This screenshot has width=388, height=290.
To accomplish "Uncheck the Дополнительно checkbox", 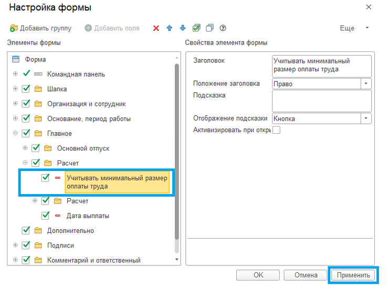I will 26,230.
